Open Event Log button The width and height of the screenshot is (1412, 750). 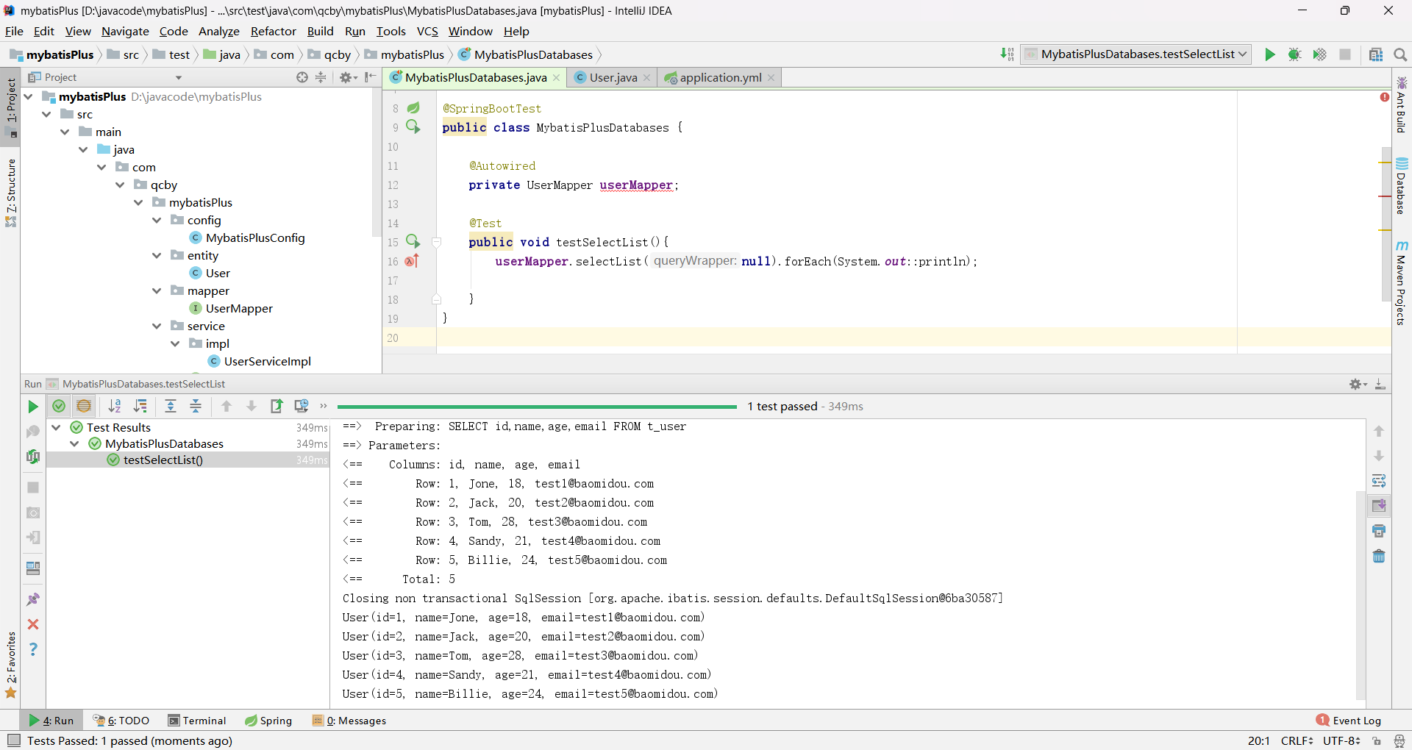[x=1349, y=721]
